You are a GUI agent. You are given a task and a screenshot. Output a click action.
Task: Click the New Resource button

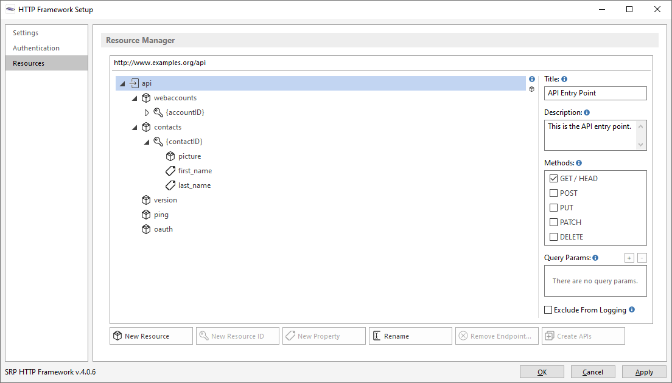[x=152, y=336]
